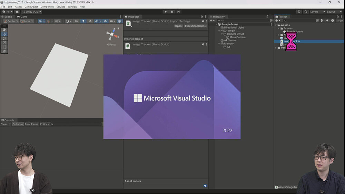Toggle 2D view mode in Scene
345x194 pixels.
click(76, 21)
